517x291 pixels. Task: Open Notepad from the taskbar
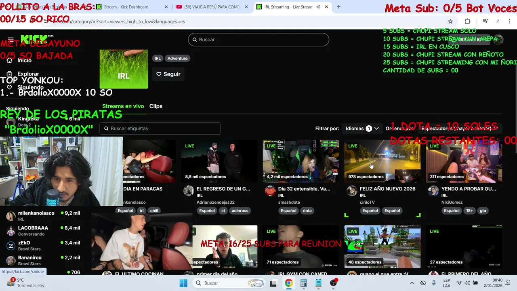tap(318, 283)
